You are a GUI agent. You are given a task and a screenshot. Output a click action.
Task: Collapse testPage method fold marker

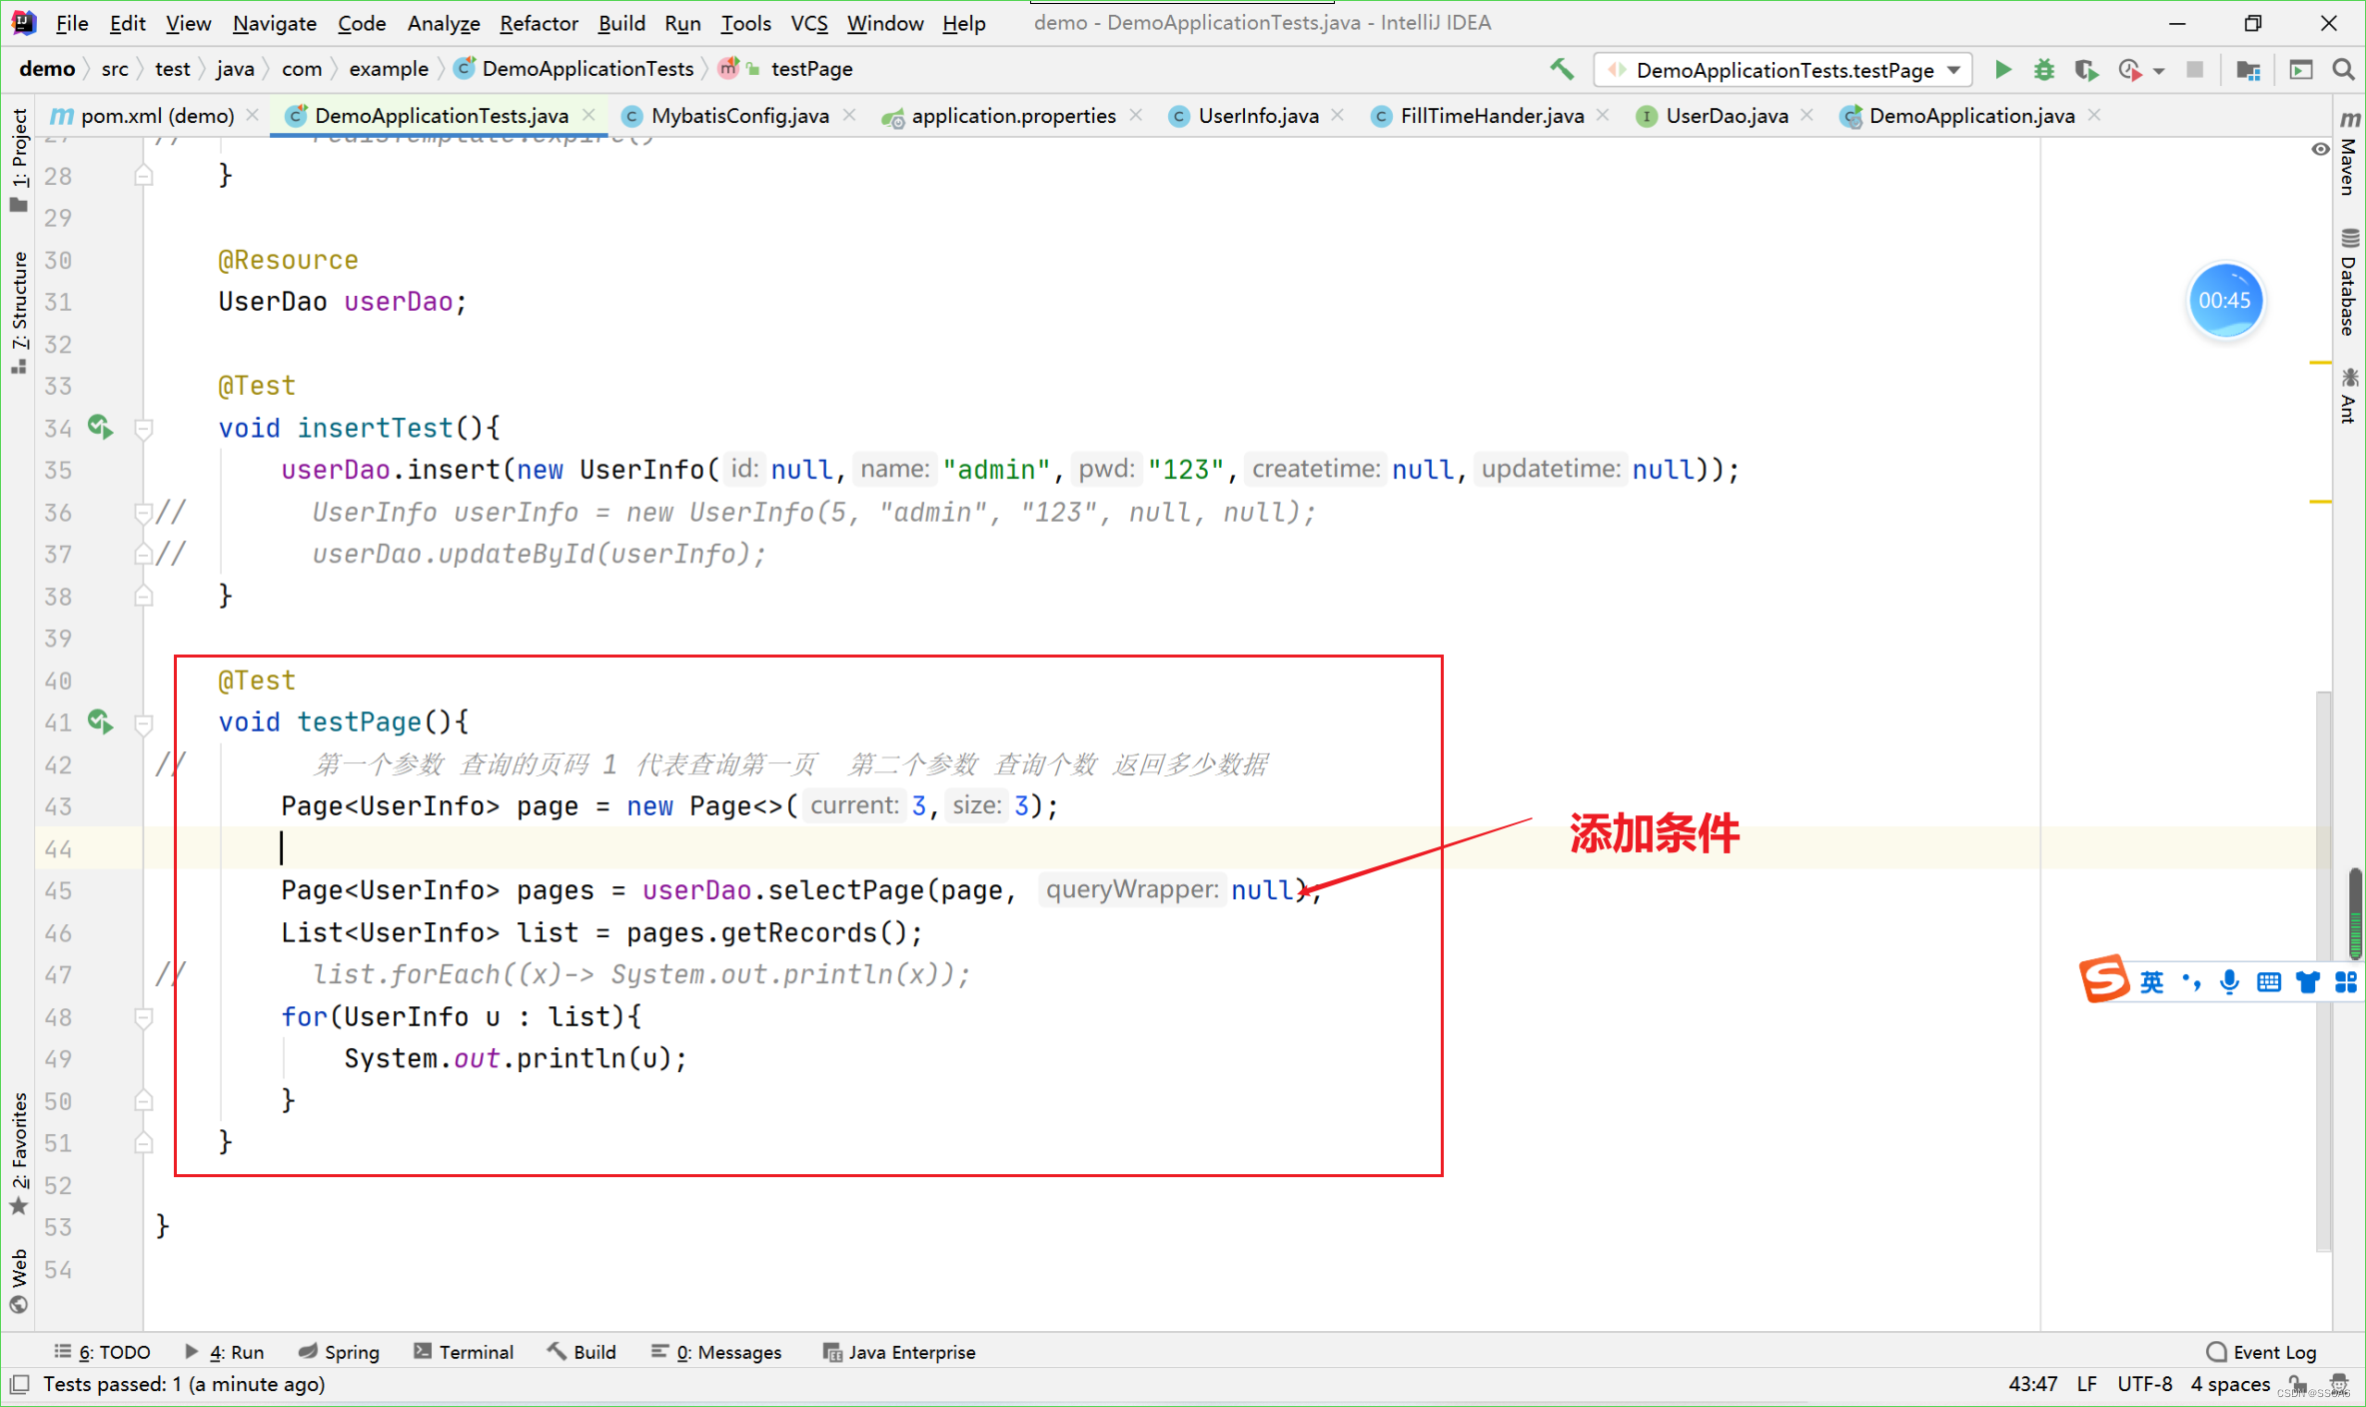click(x=144, y=722)
